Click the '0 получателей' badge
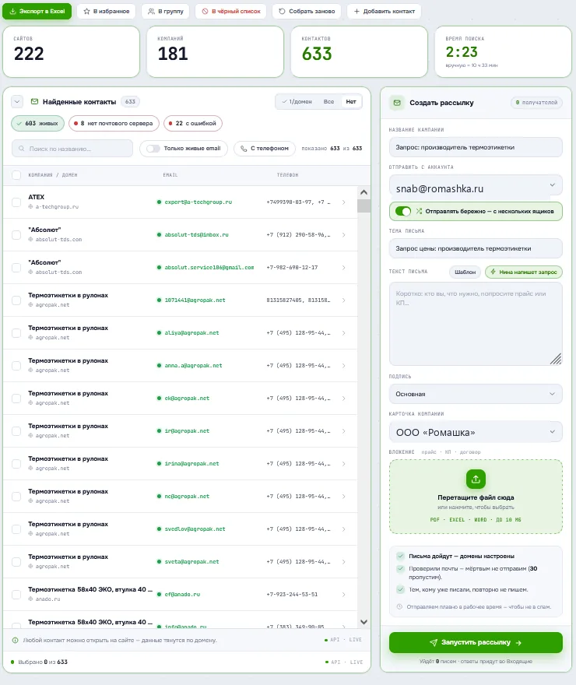 click(537, 103)
